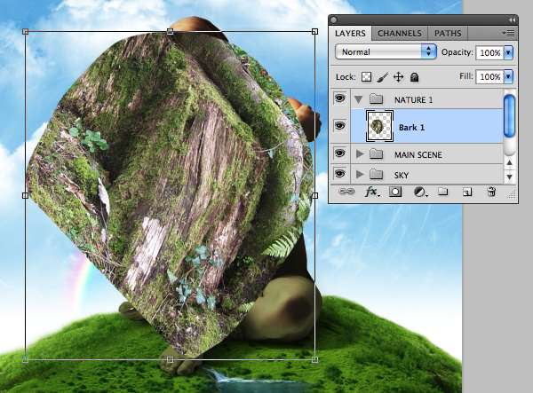Viewport: 533px width, 393px height.
Task: Open the Layers panel options menu
Action: [508, 33]
